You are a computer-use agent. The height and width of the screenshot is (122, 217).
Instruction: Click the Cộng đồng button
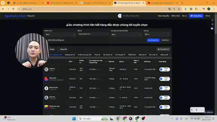click(196, 16)
